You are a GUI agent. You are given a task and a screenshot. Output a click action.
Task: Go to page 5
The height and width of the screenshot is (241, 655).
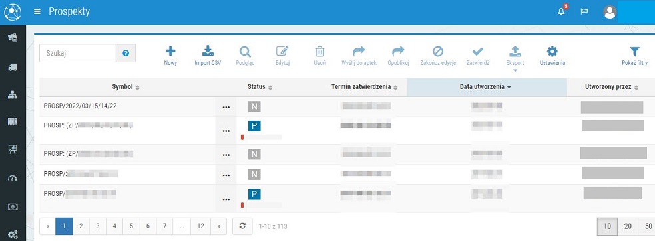131,226
